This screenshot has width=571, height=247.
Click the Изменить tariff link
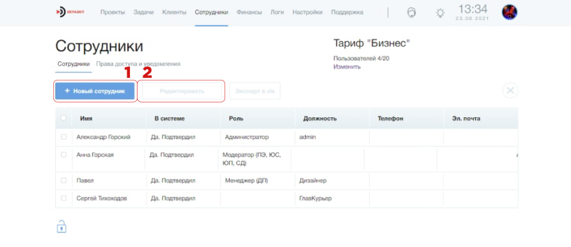pos(346,67)
